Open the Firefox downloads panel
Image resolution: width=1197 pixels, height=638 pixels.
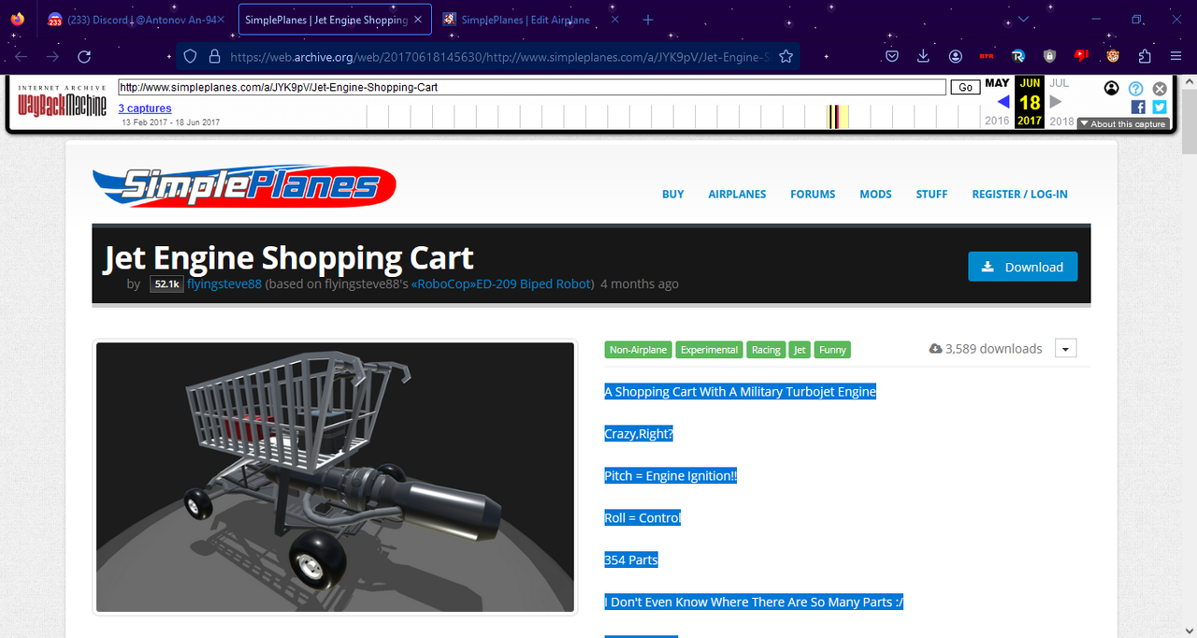point(924,56)
